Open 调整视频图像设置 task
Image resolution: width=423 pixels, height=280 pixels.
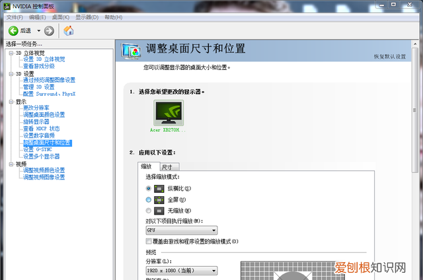tap(44, 177)
